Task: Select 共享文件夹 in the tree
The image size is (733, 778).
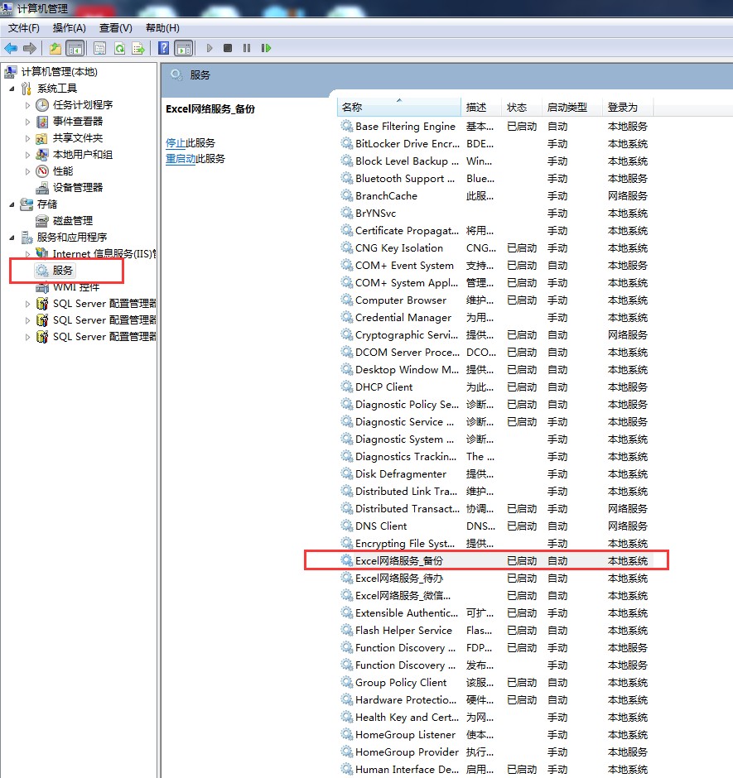Action: tap(78, 138)
